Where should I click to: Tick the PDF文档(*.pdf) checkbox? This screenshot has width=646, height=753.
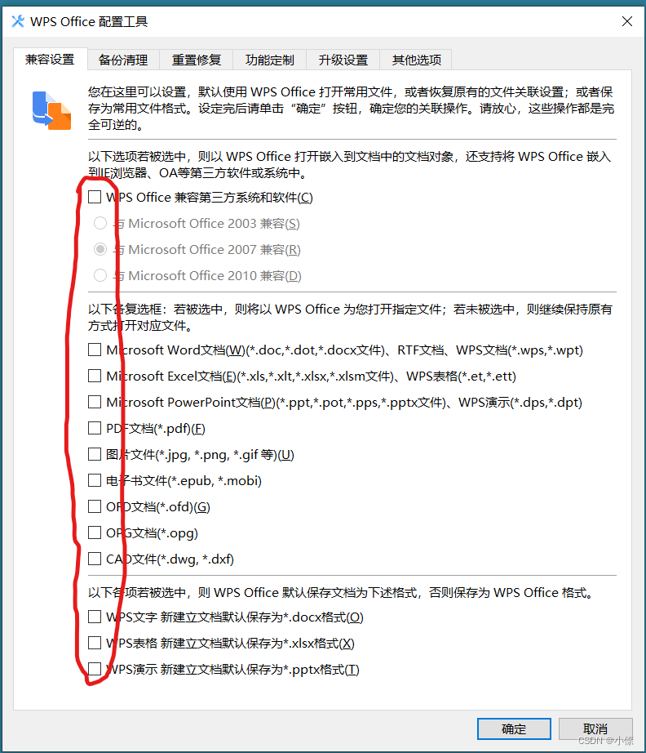pyautogui.click(x=95, y=428)
